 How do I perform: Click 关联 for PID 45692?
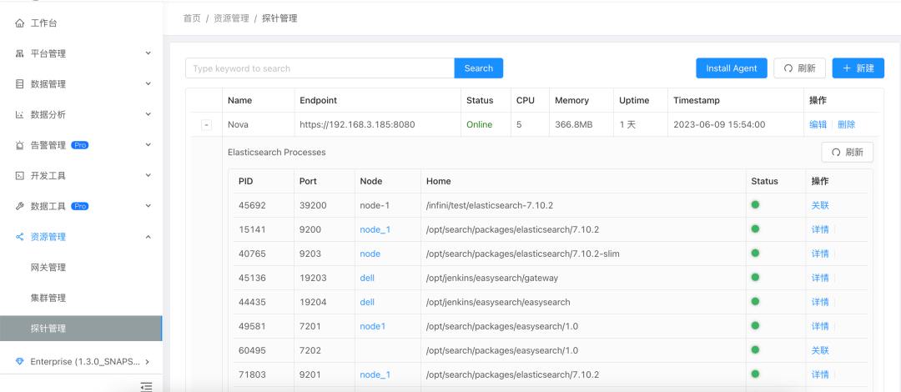click(x=820, y=205)
